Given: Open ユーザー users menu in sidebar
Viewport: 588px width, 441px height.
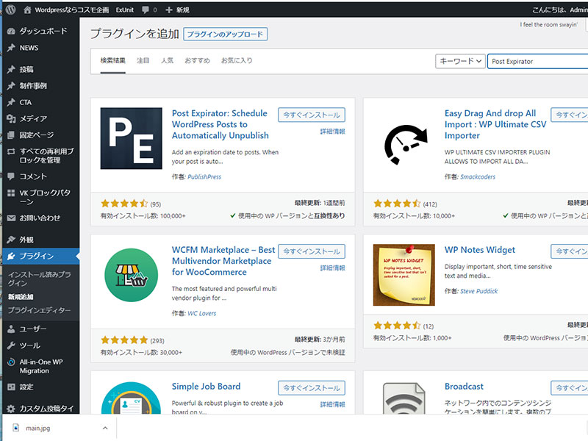Looking at the screenshot, I should tap(33, 329).
